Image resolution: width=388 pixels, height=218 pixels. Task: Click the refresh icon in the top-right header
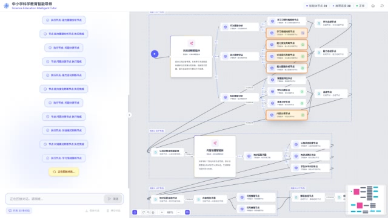click(382, 5)
